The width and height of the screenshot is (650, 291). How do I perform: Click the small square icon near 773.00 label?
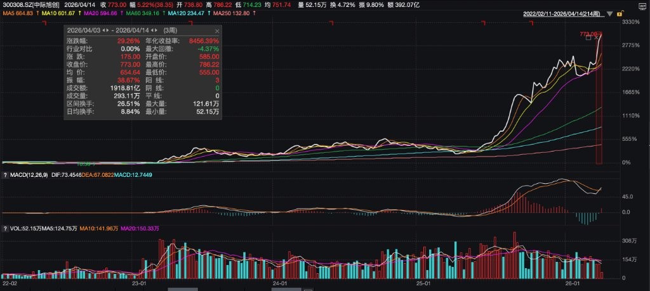588,38
